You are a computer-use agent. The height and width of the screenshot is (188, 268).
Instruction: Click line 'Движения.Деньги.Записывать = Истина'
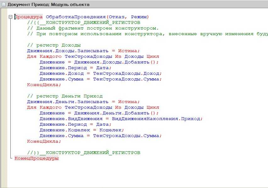click(83, 102)
